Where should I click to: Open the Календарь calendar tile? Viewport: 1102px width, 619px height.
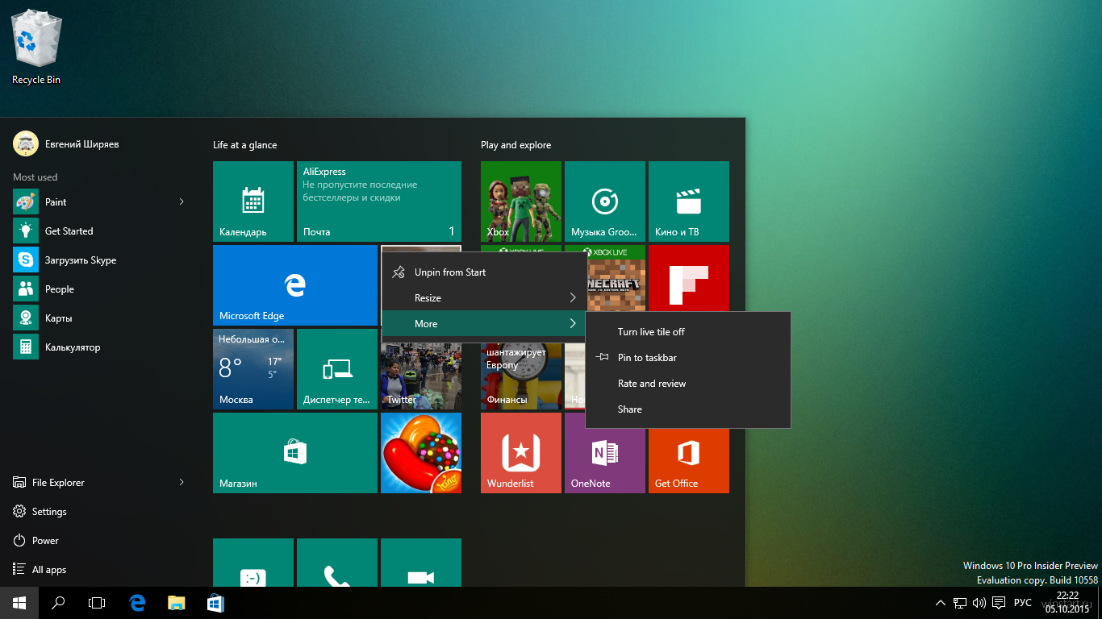(253, 201)
